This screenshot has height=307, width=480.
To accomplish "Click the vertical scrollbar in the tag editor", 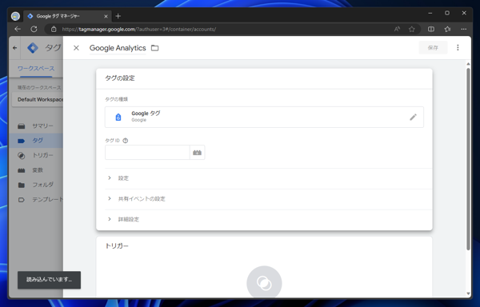I will (x=468, y=159).
